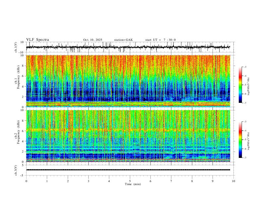This screenshot has height=203, width=263.
Task: Click the "8" kHz tick on ch.1 frequency axis
Action: click(x=23, y=66)
